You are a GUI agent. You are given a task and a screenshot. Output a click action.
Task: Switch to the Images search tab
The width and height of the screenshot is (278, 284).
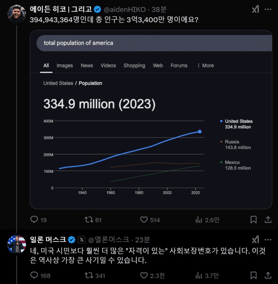click(x=64, y=65)
